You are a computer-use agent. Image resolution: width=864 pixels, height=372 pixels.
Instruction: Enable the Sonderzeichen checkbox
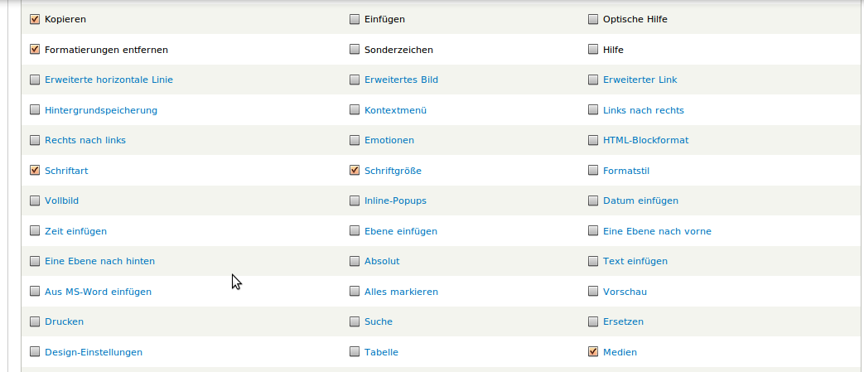tap(355, 50)
